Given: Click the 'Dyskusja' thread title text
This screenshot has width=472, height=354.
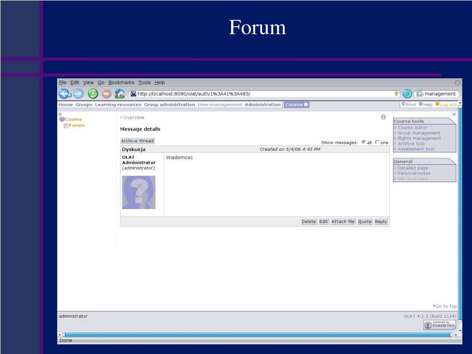Looking at the screenshot, I should coord(134,149).
